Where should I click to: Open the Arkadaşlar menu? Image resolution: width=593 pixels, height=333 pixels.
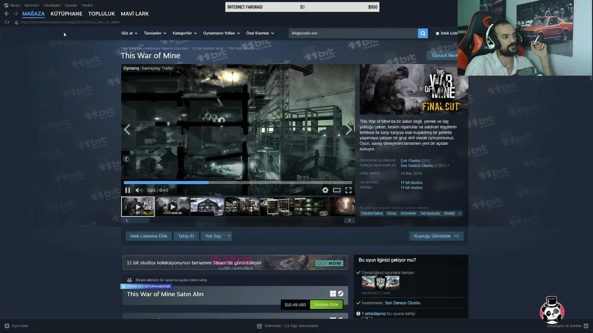coord(52,5)
